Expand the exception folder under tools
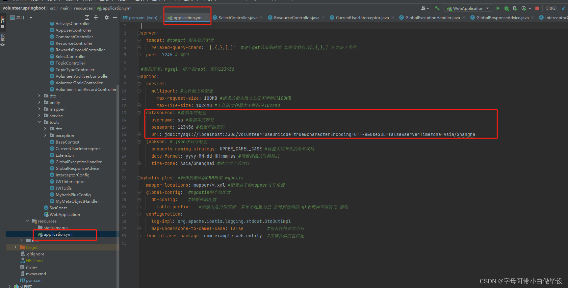The image size is (568, 288). [45, 135]
